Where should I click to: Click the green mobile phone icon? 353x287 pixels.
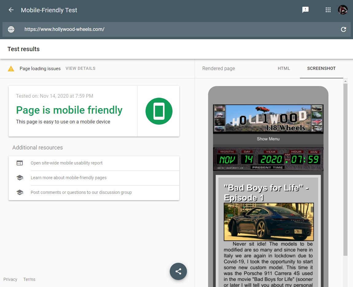(159, 111)
